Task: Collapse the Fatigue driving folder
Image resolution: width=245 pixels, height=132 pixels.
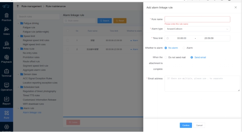Action: coord(18,23)
